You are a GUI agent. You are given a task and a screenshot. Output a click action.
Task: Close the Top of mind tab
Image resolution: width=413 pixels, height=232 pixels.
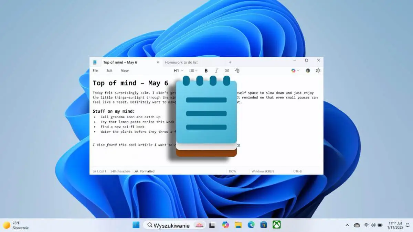[158, 62]
